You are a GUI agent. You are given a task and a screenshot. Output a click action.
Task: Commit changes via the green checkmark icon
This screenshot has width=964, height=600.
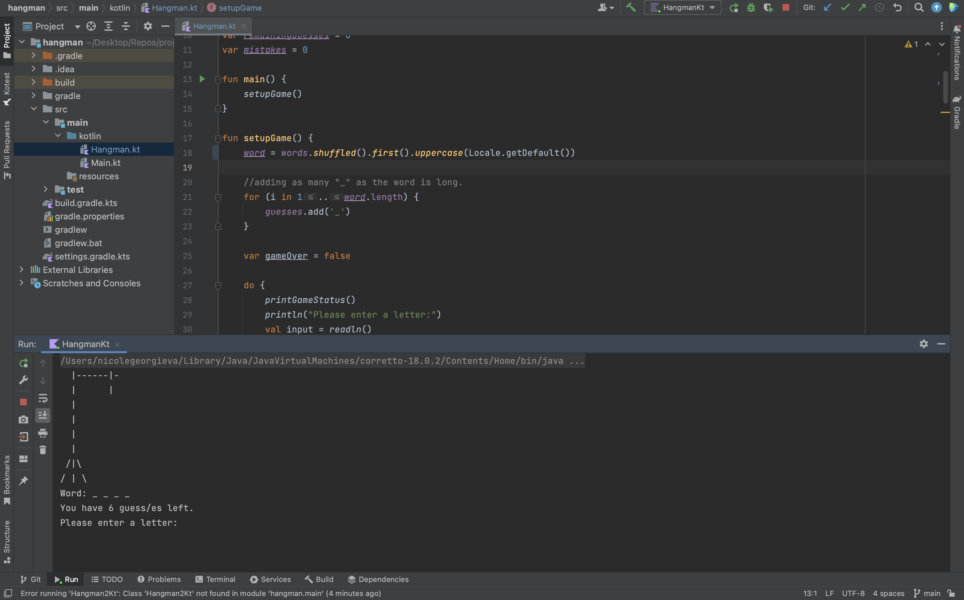(845, 8)
